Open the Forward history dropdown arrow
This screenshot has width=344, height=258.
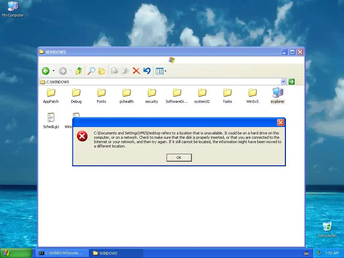(x=71, y=71)
